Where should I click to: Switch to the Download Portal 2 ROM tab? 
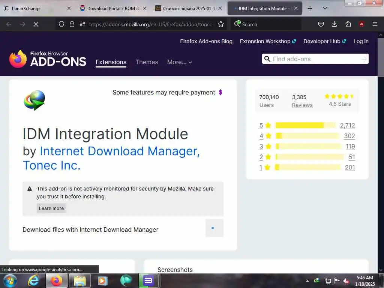click(x=113, y=8)
